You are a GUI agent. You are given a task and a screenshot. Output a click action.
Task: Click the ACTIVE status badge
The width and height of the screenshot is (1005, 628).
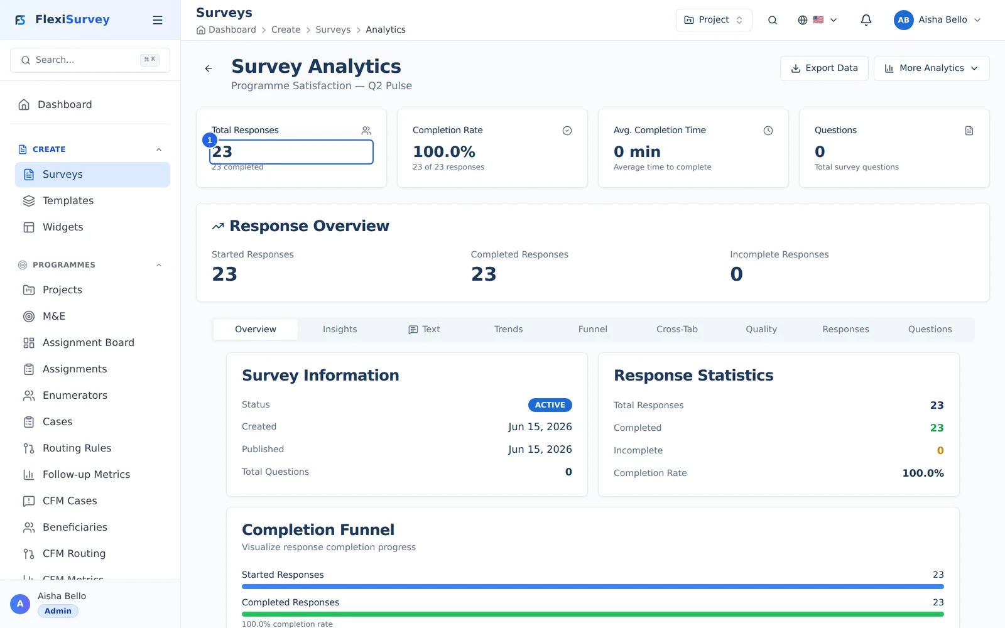coord(550,405)
